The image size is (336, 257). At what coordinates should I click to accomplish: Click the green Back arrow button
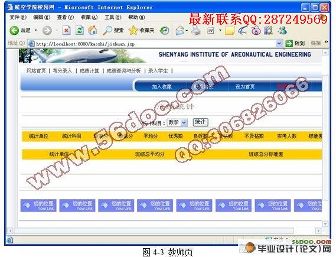14,31
